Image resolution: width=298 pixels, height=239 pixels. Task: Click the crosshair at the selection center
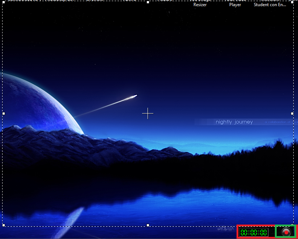pyautogui.click(x=148, y=114)
